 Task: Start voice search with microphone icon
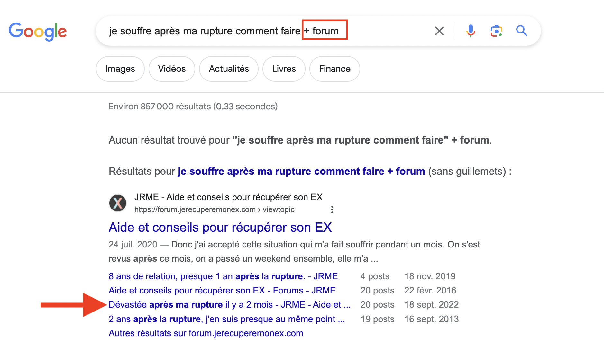pyautogui.click(x=471, y=31)
